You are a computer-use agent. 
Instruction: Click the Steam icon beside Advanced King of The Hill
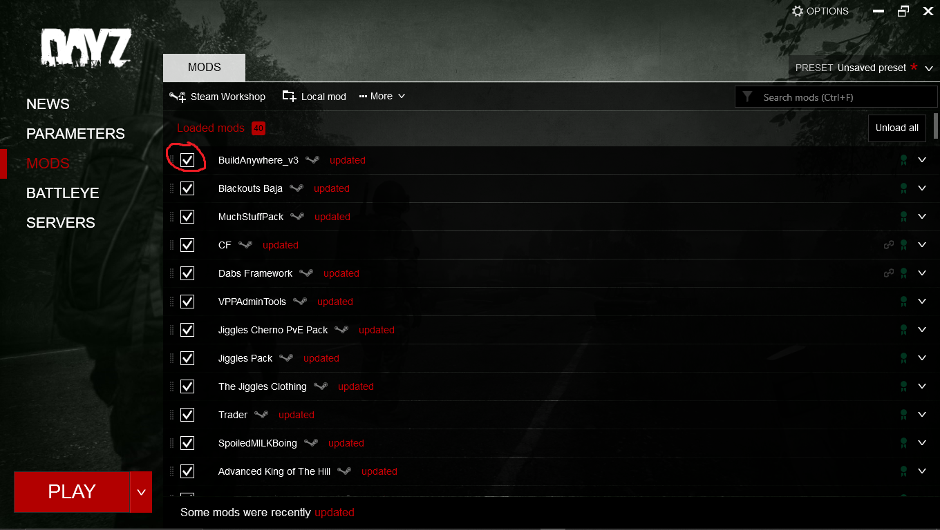click(x=345, y=471)
